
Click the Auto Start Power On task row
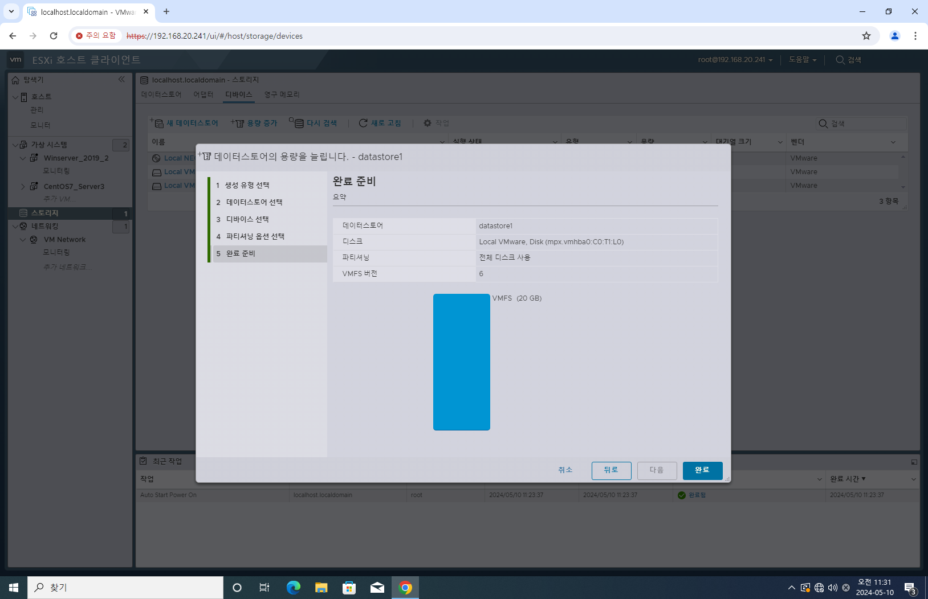(x=527, y=495)
